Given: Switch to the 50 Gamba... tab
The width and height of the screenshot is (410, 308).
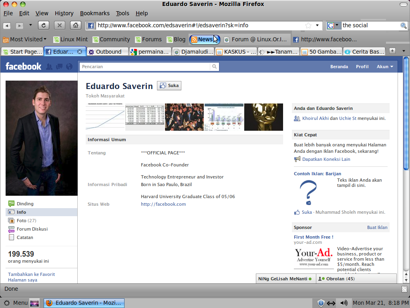Looking at the screenshot, I should coord(322,52).
